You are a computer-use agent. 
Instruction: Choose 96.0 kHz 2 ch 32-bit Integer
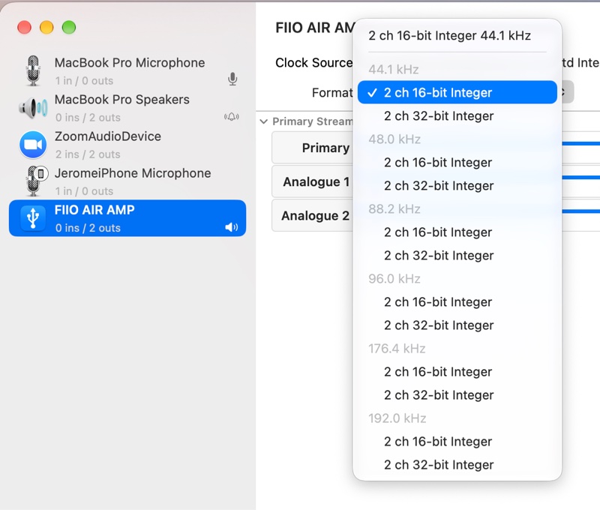457,325
